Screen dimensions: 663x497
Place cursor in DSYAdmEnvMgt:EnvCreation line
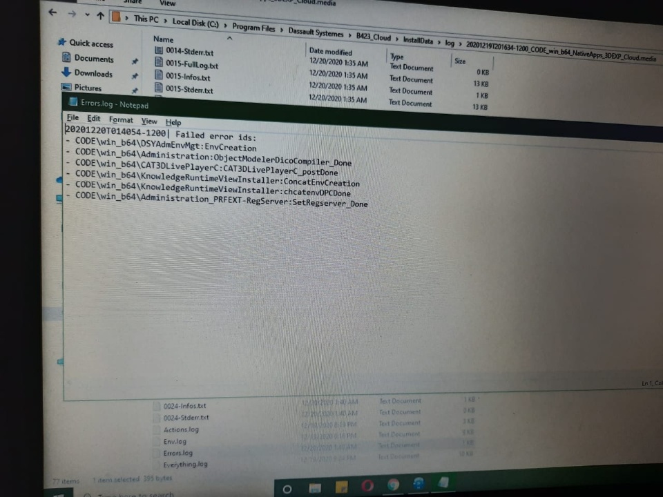click(166, 144)
